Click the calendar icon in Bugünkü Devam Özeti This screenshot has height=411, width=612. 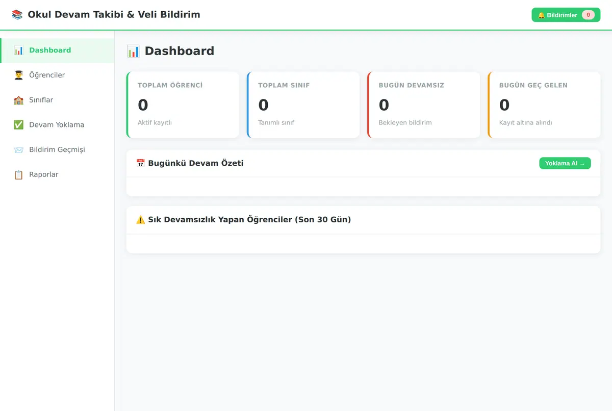pos(141,163)
